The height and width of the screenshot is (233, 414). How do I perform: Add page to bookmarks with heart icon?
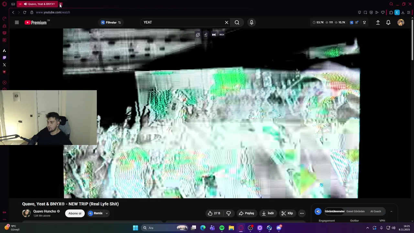(383, 12)
